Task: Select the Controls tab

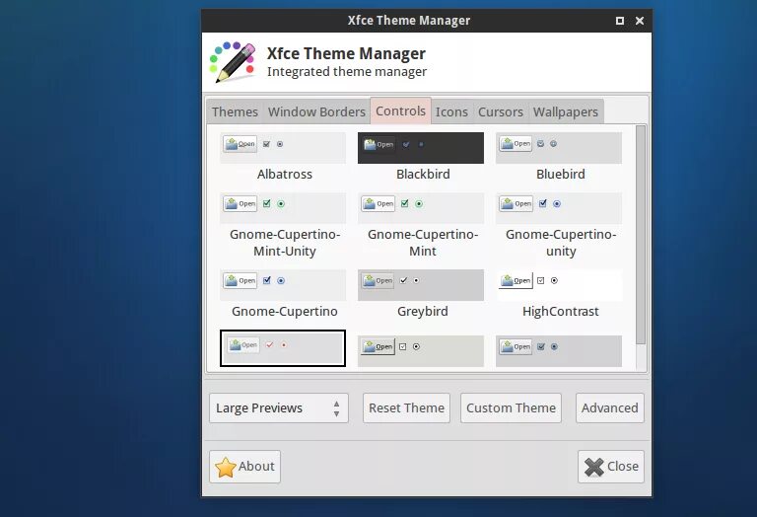Action: tap(401, 111)
